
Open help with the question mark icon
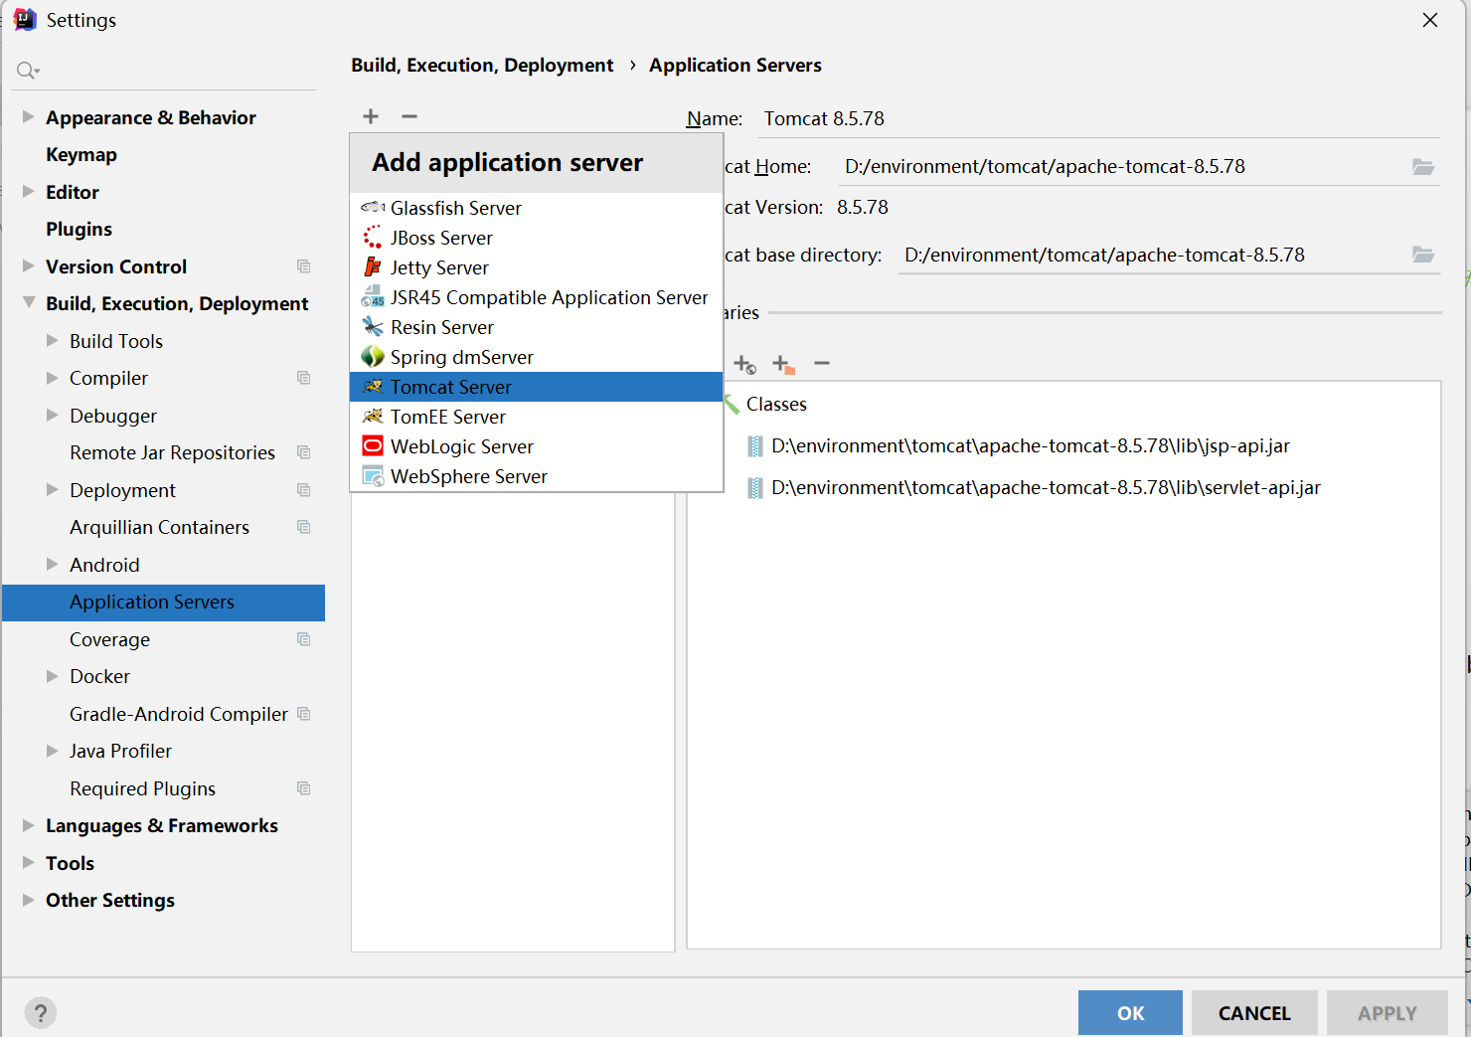[x=41, y=1013]
